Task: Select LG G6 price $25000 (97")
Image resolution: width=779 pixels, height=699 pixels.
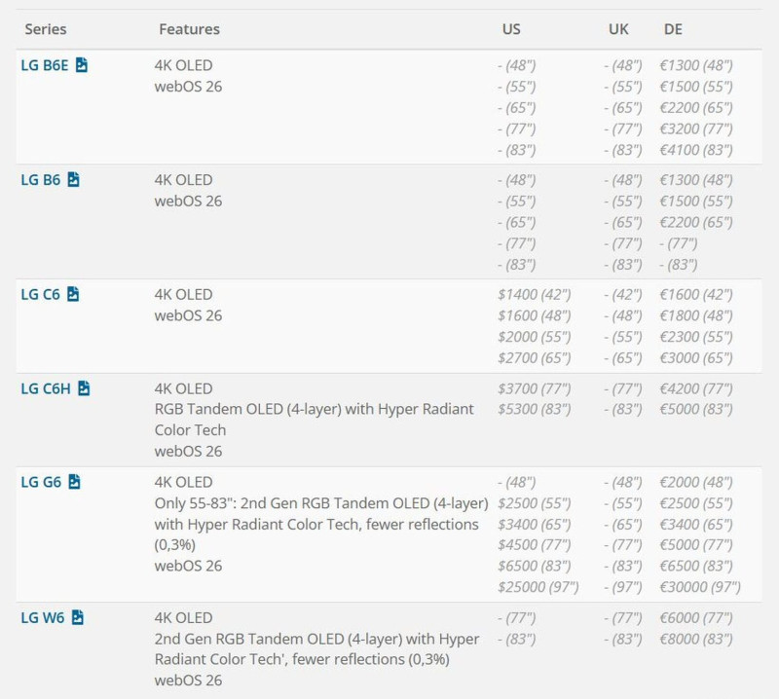Action: coord(538,587)
